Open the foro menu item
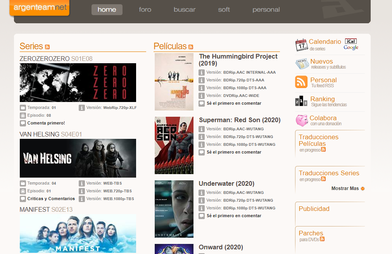 point(145,10)
